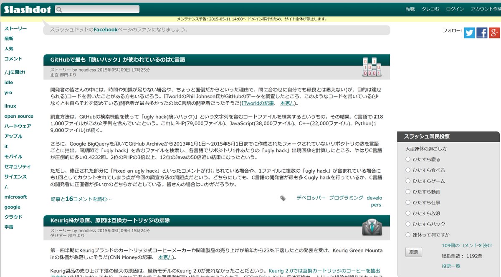
Task: Click the tag icon beside デベロッパー
Action: tap(283, 198)
